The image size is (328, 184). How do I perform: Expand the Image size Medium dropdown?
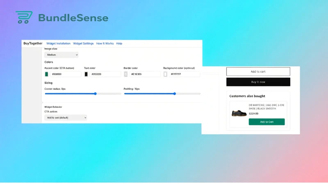61,55
